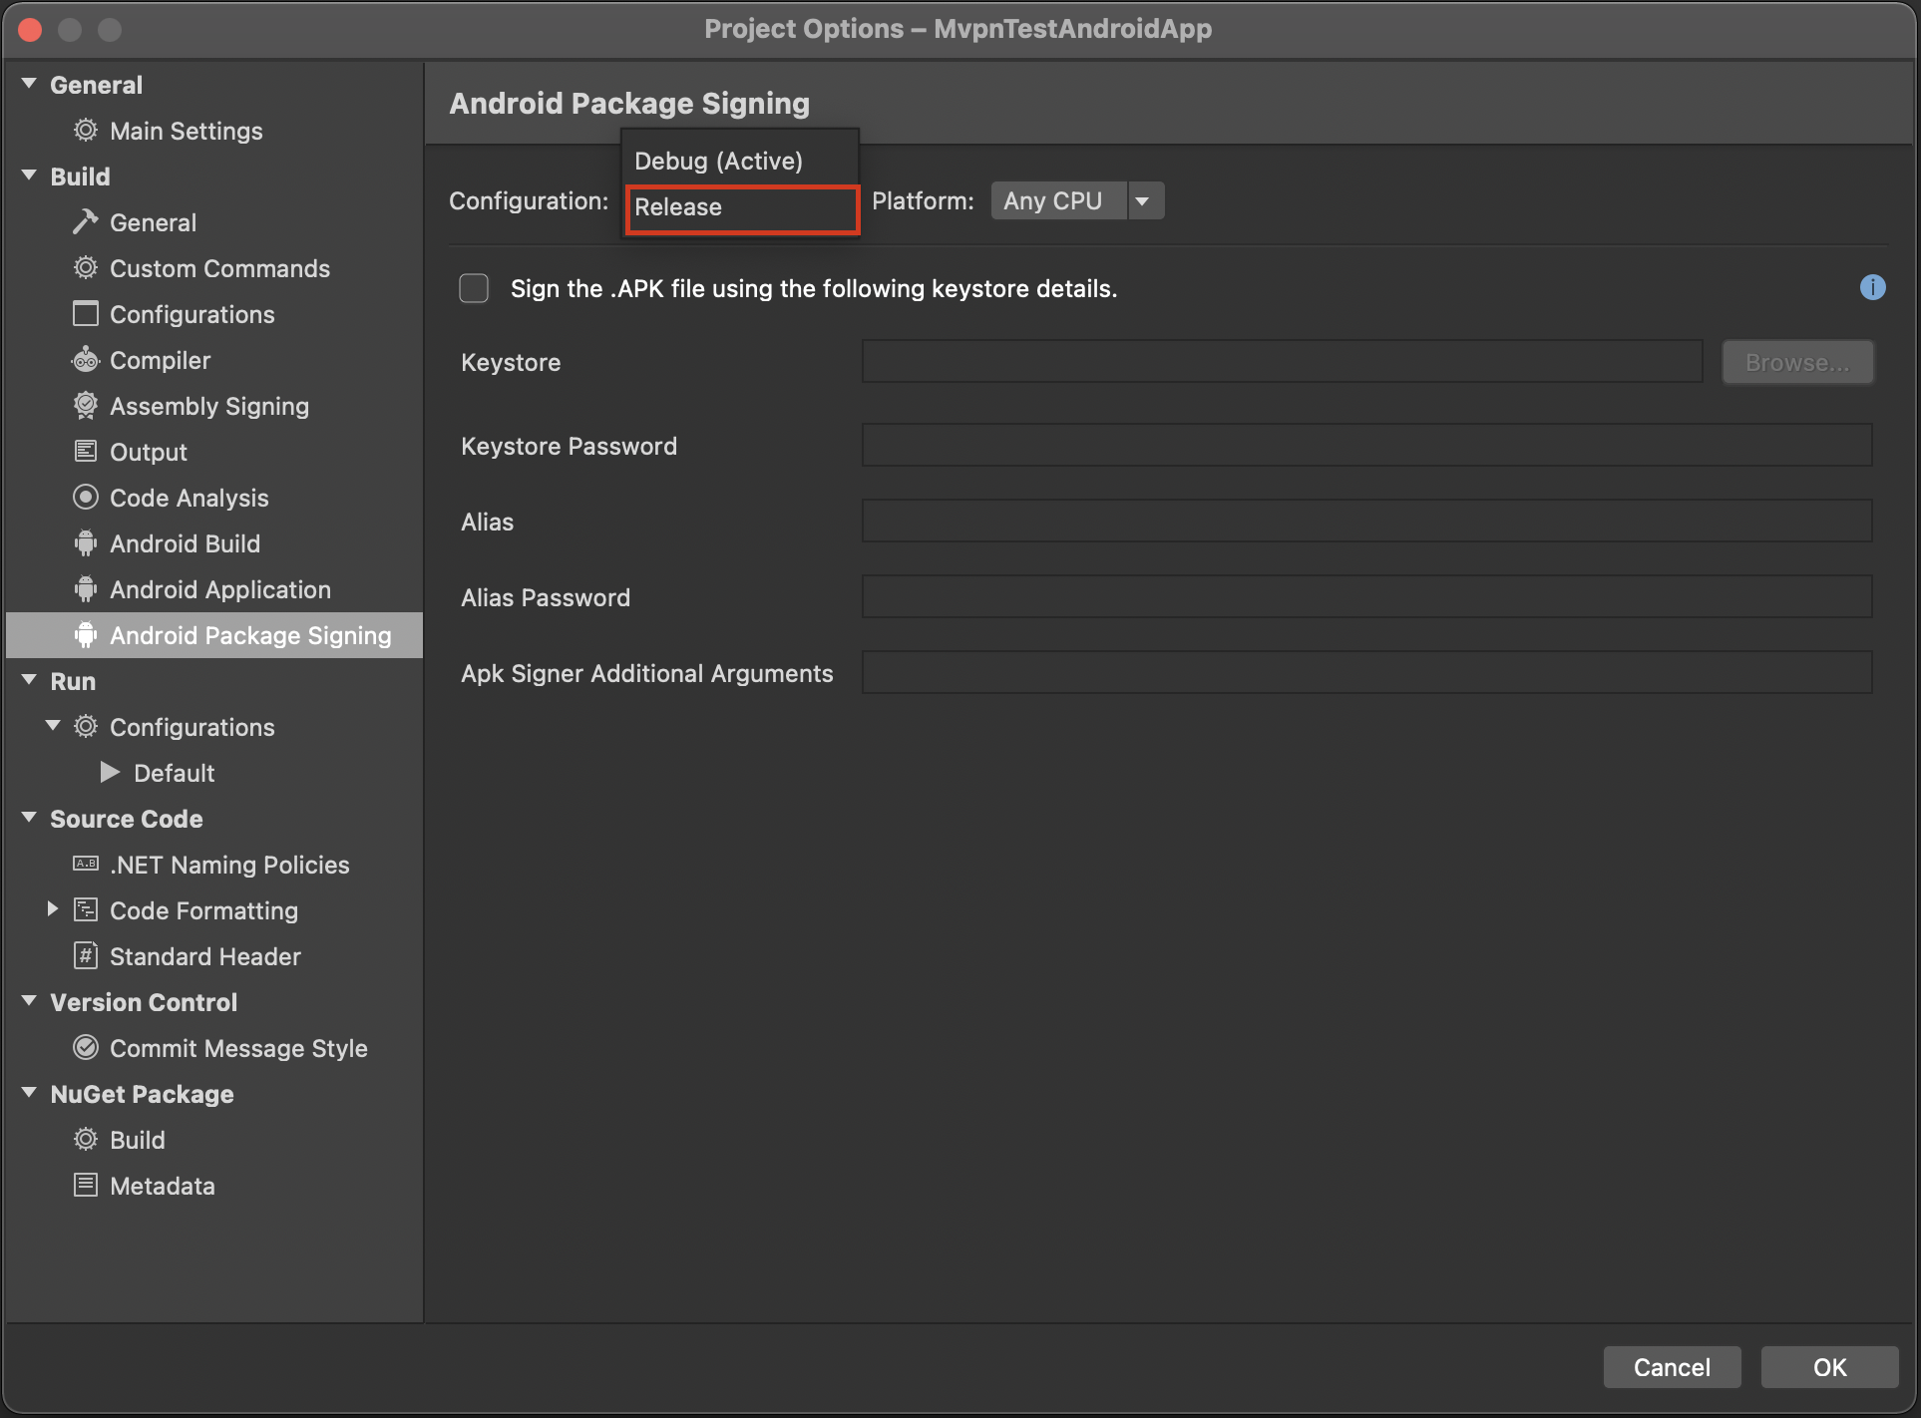The height and width of the screenshot is (1418, 1921).
Task: Click the Code Analysis target icon
Action: click(86, 498)
